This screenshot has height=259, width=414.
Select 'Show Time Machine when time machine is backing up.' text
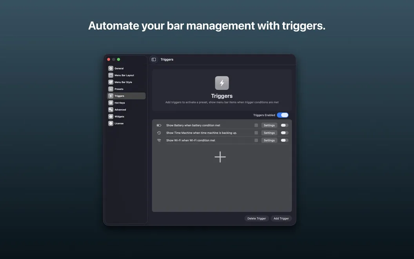click(202, 133)
